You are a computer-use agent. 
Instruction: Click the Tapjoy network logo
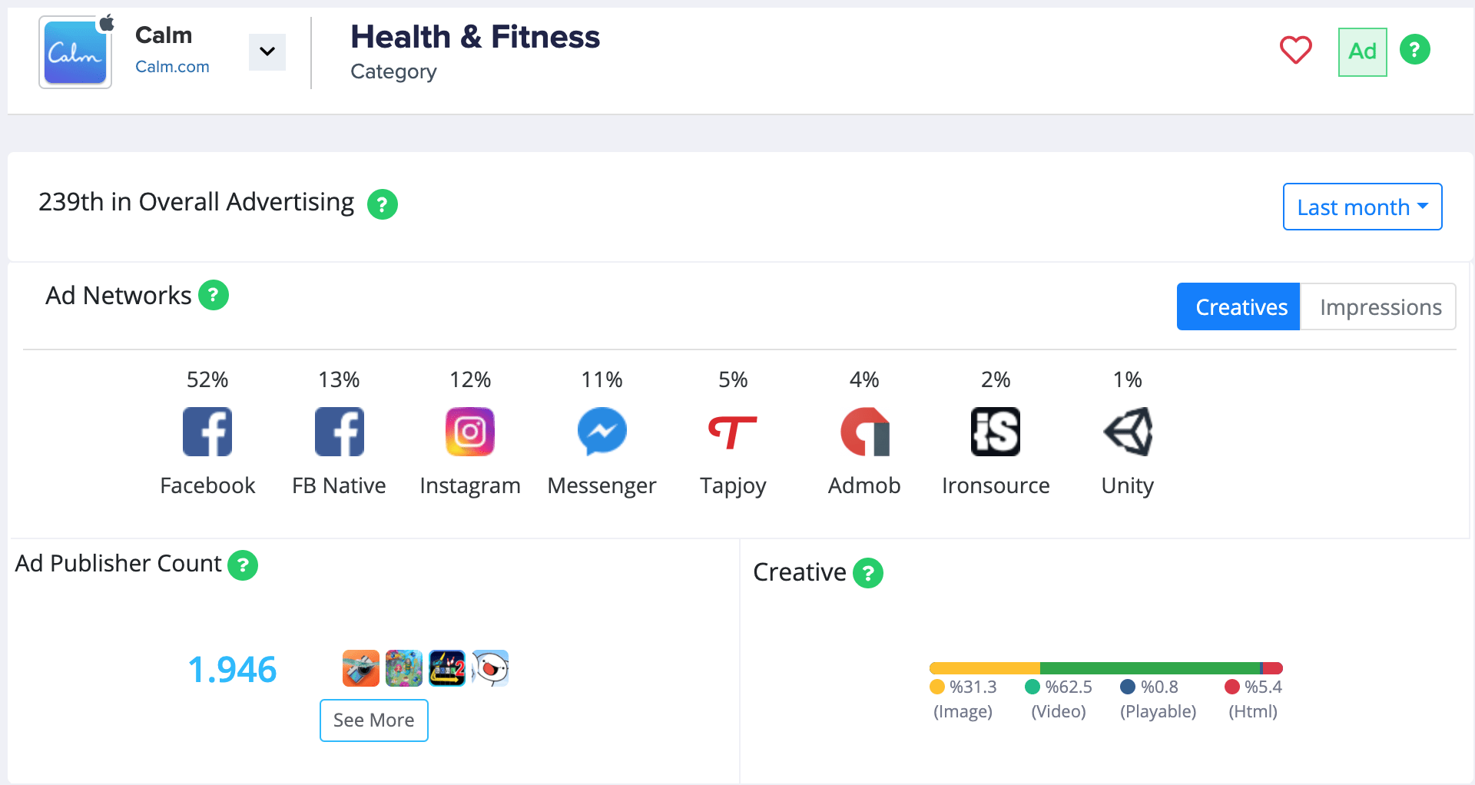(733, 432)
